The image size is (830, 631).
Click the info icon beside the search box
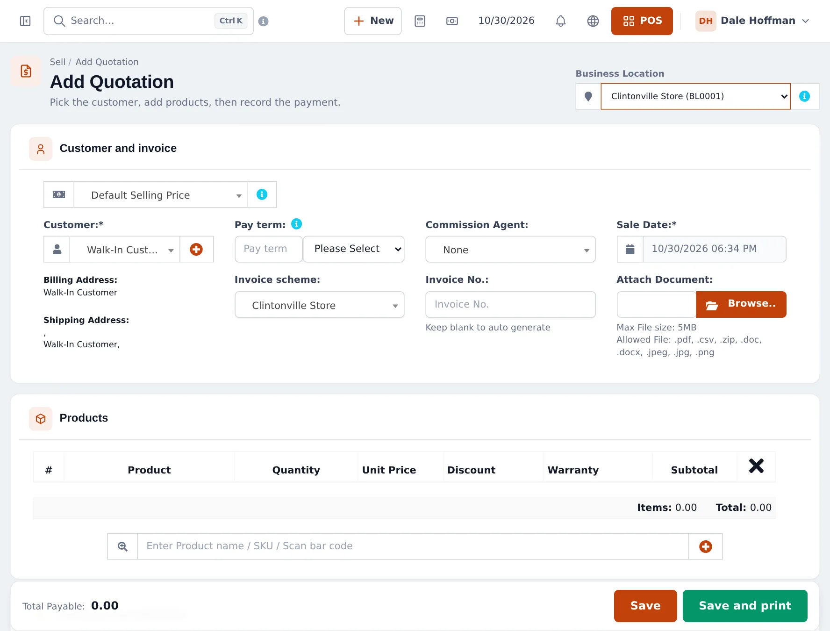[x=264, y=21]
